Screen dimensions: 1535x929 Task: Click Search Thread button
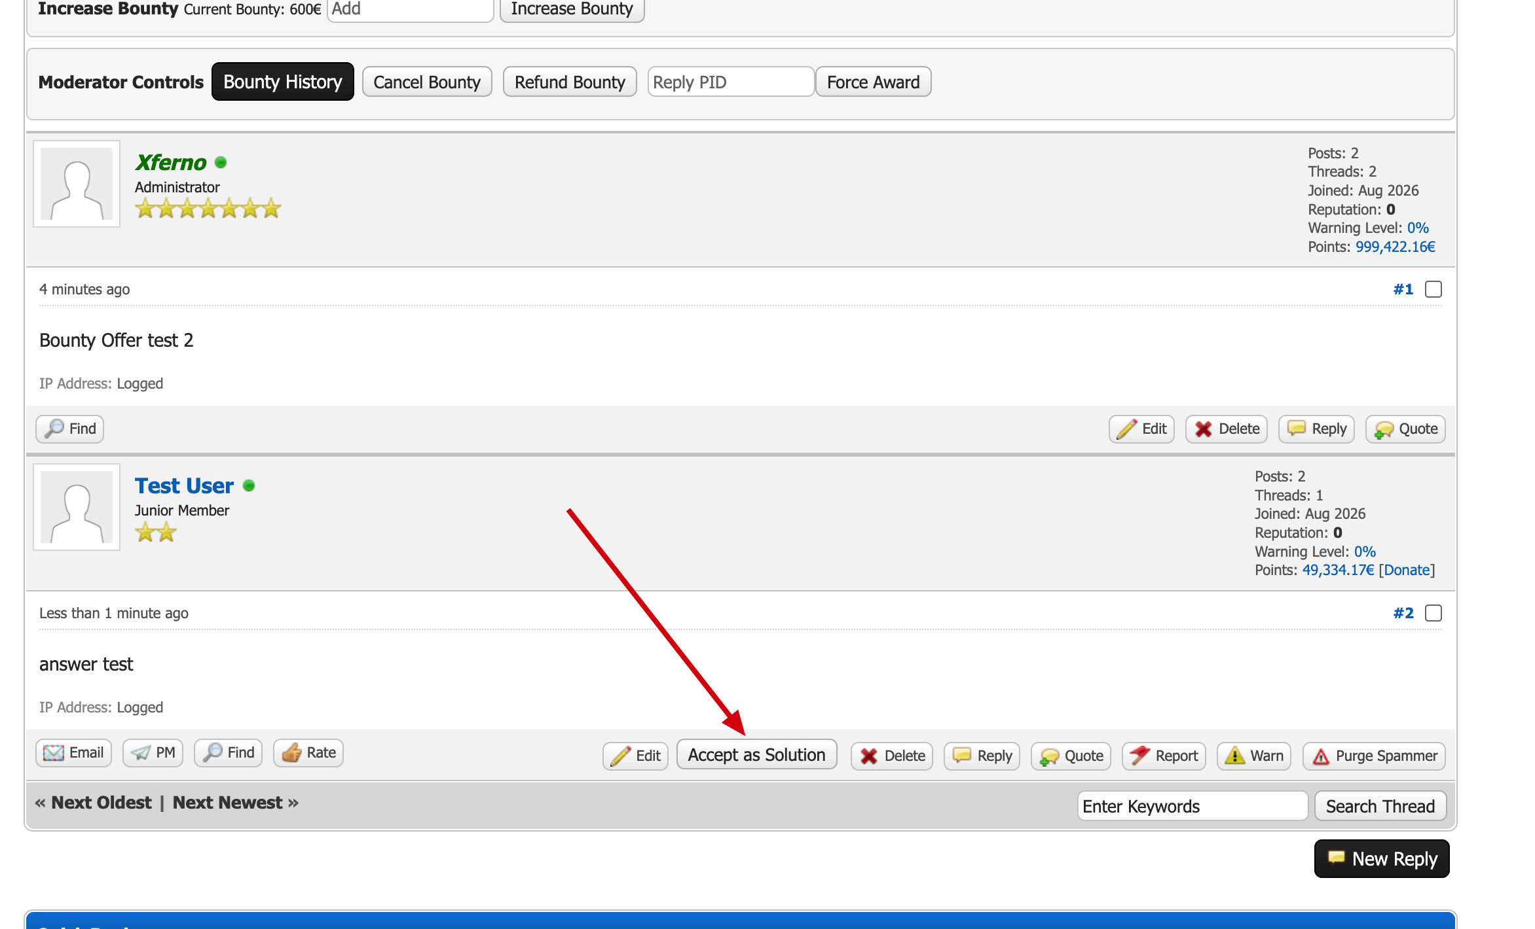(1380, 807)
